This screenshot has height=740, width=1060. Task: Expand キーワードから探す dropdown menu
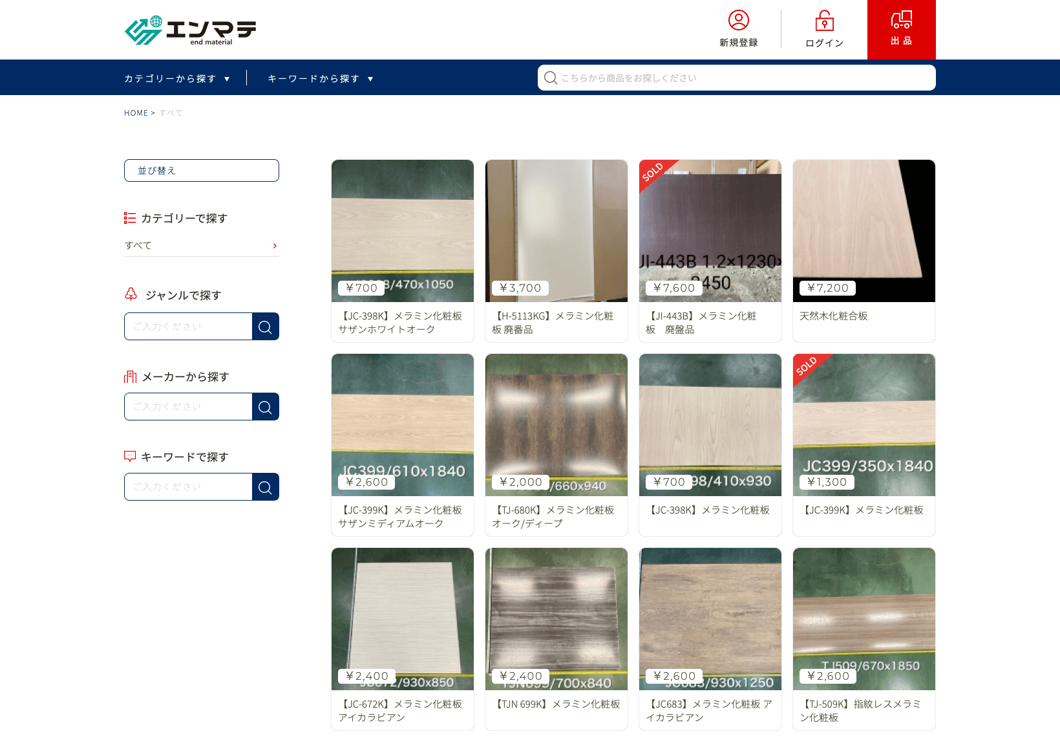click(x=320, y=78)
